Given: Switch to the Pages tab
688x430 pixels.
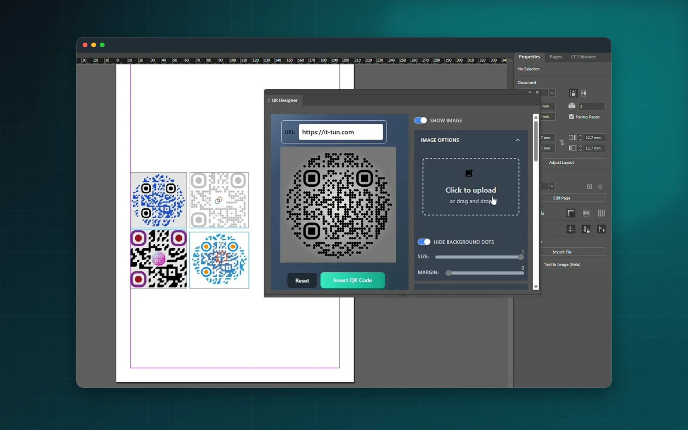Looking at the screenshot, I should pos(556,57).
